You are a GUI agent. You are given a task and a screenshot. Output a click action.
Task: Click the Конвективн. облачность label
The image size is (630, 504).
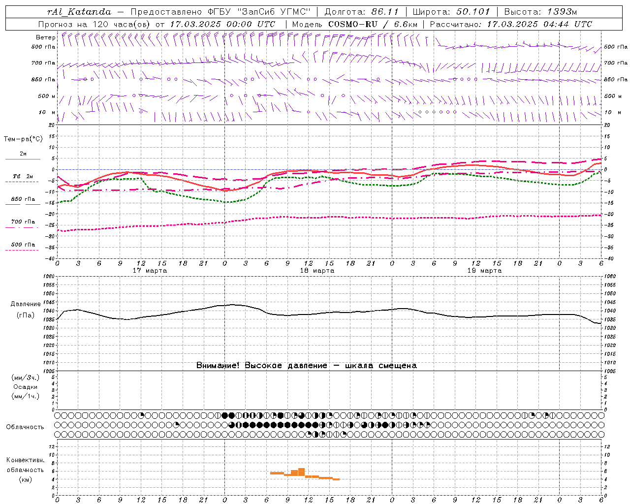[x=25, y=465]
